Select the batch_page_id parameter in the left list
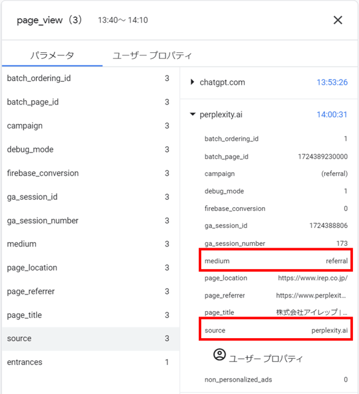Image resolution: width=359 pixels, height=394 pixels. coord(90,102)
